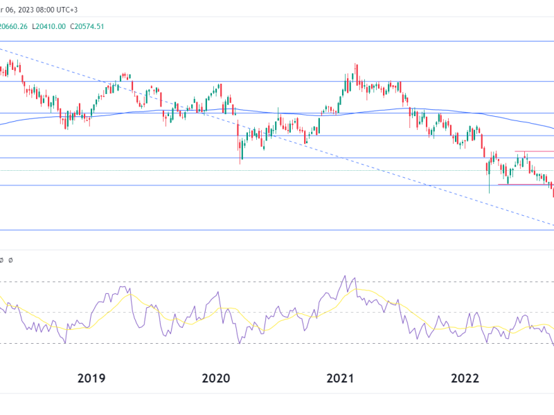This screenshot has height=415, width=554.
Task: Click the 2020 label on the time axis
Action: 216,378
